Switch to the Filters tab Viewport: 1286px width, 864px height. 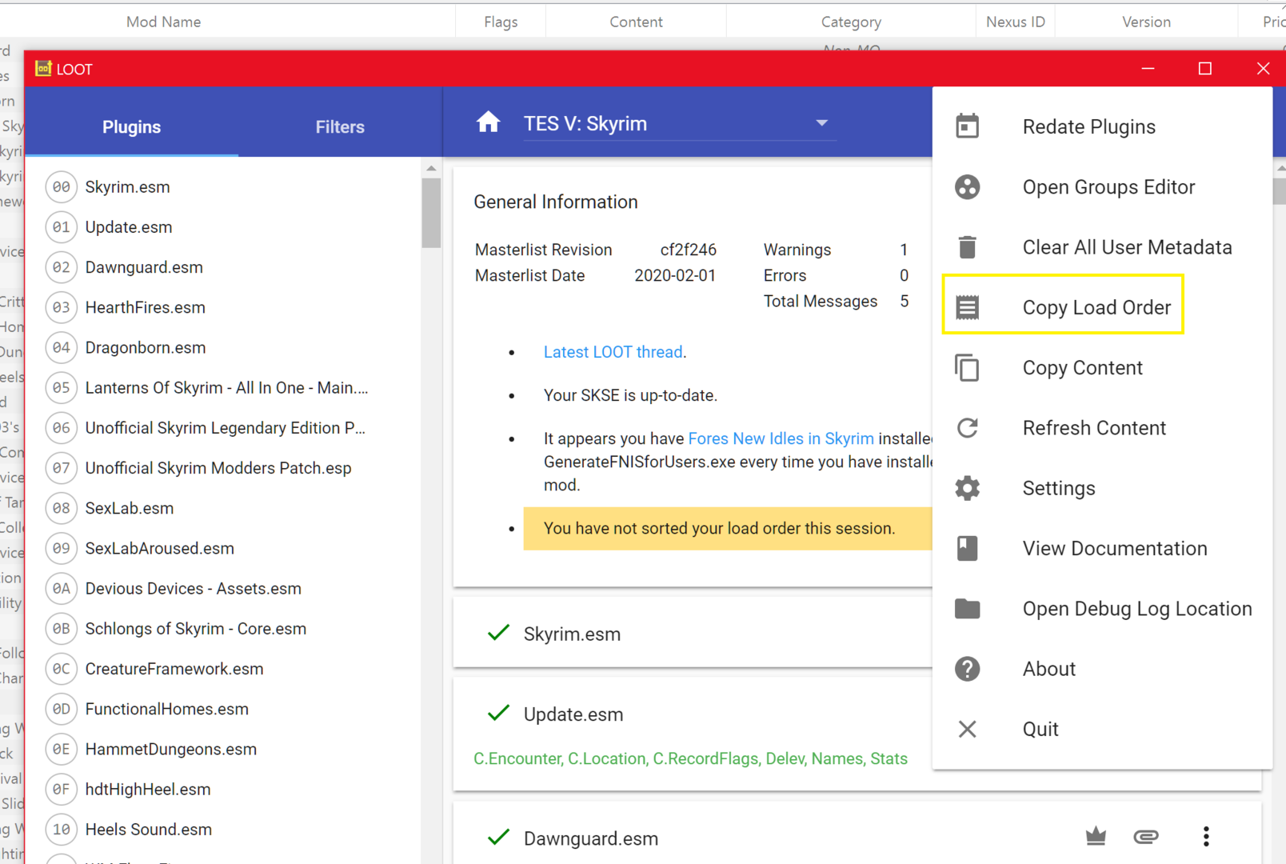pos(340,126)
